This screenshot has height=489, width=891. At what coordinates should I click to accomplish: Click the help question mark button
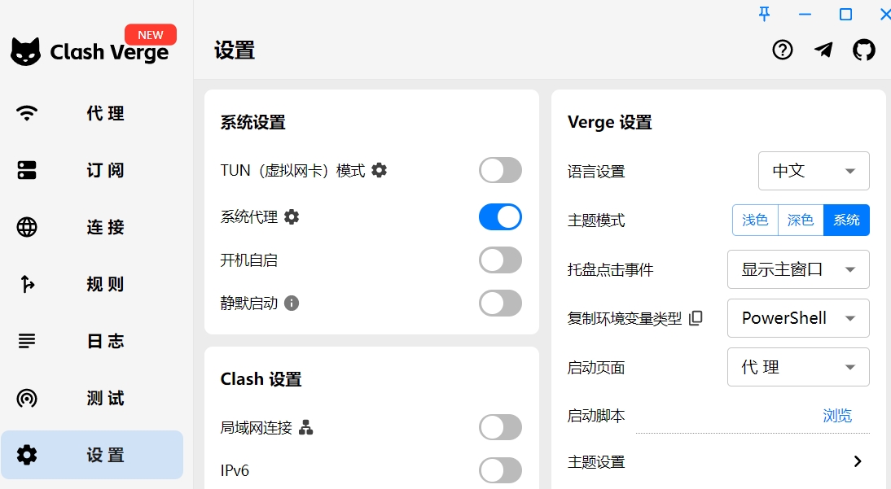point(782,50)
